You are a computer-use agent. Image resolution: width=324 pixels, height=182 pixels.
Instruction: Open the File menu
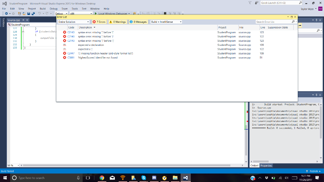(x=4, y=9)
